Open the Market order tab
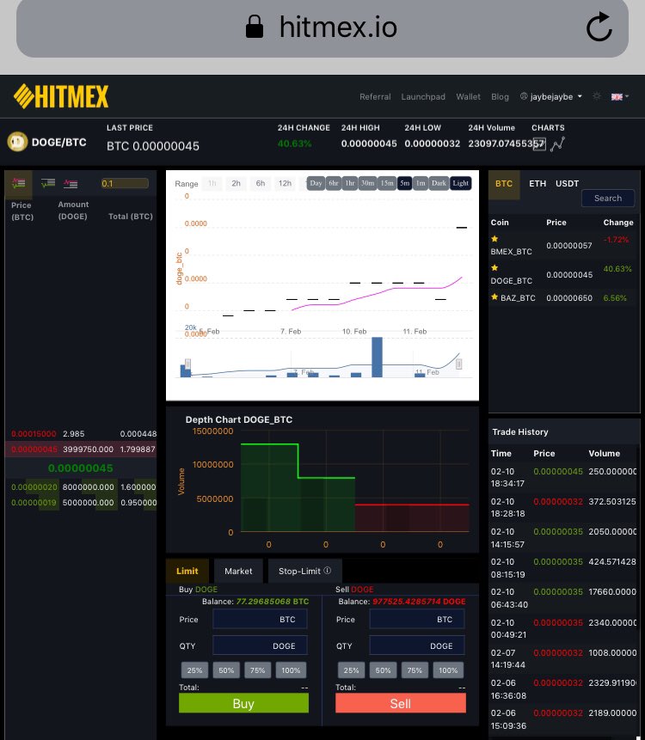645x740 pixels. coord(238,571)
